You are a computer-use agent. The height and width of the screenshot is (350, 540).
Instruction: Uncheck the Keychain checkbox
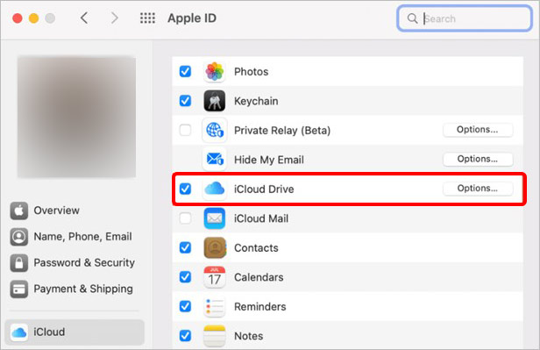(185, 101)
